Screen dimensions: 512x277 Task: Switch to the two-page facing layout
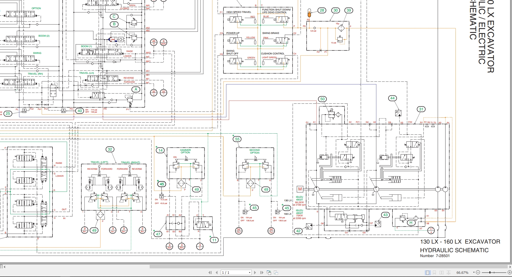441,272
